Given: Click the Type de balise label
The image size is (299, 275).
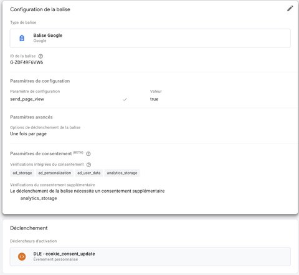Looking at the screenshot, I should pyautogui.click(x=23, y=22).
